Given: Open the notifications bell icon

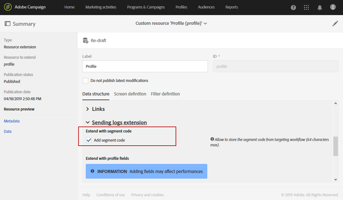Looking at the screenshot, I should coord(319,7).
